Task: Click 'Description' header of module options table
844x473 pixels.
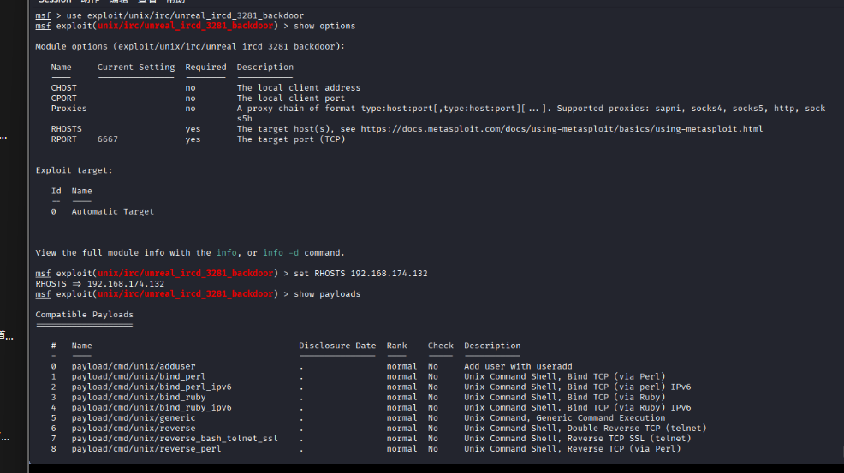Action: coord(265,68)
